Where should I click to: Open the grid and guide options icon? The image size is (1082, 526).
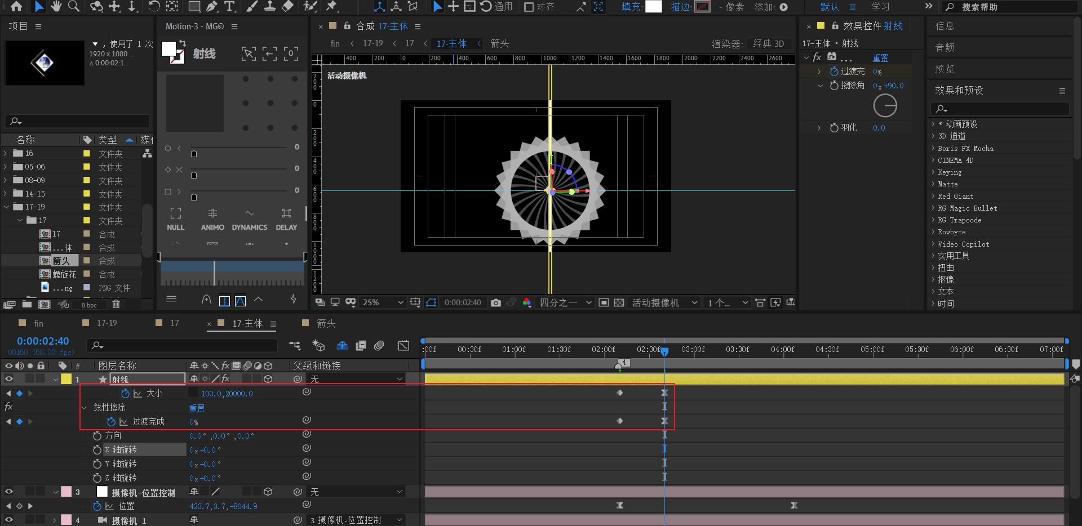point(415,302)
